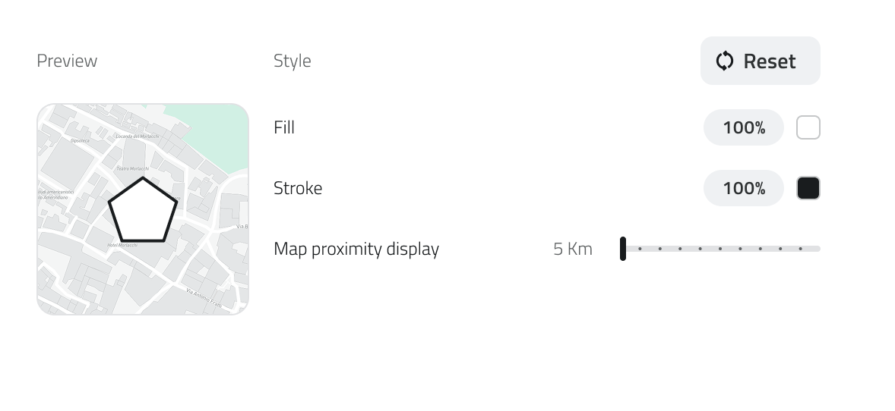Open the black Stroke color swatch

(x=808, y=188)
